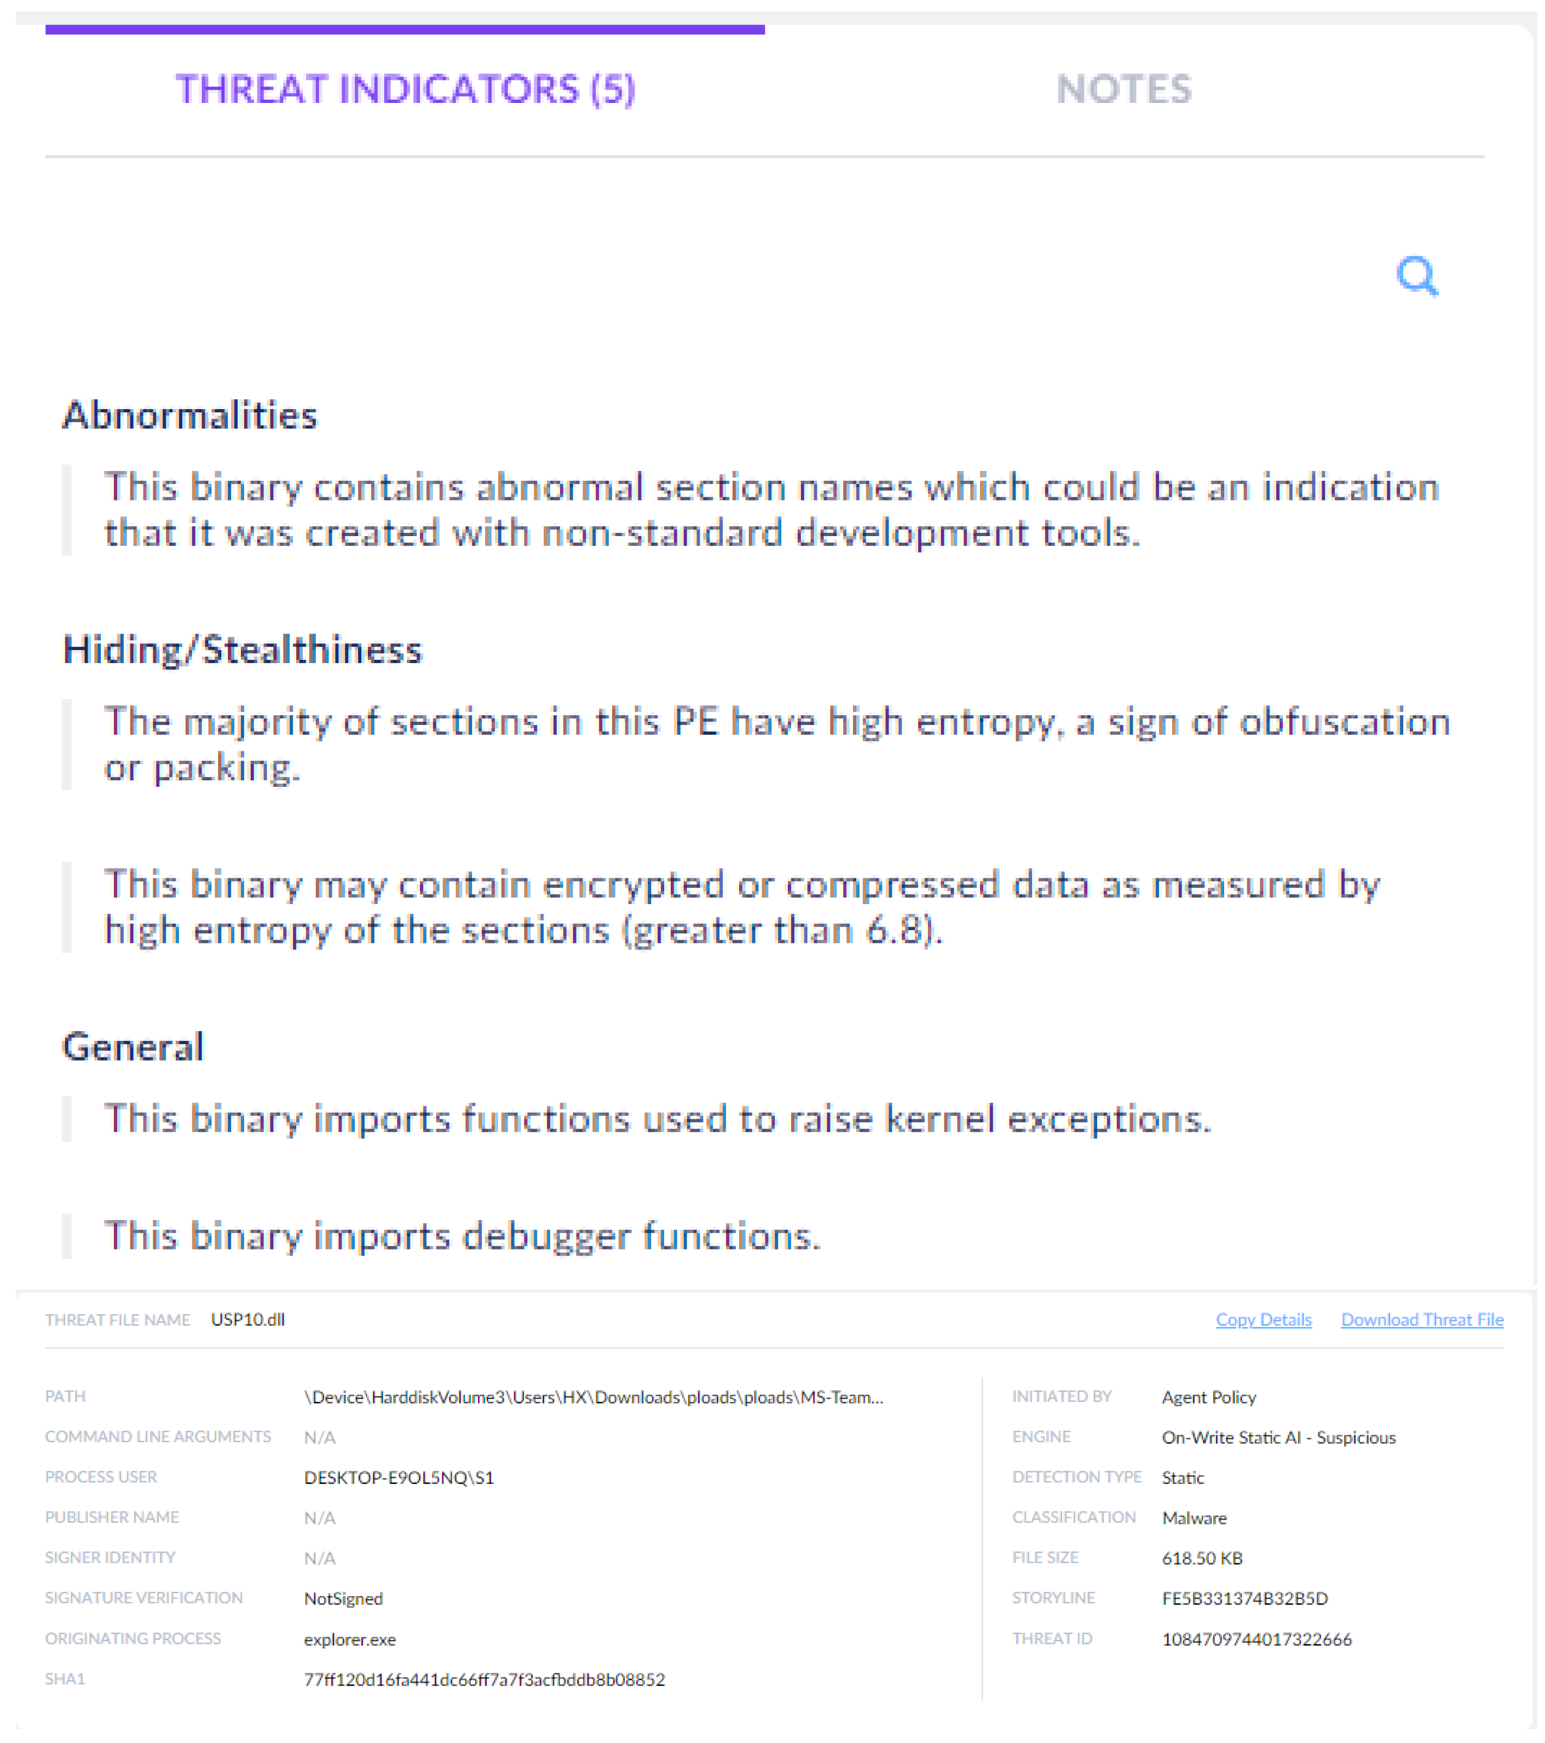The width and height of the screenshot is (1545, 1743).
Task: Switch to the Notes tab
Action: pyautogui.click(x=1123, y=90)
